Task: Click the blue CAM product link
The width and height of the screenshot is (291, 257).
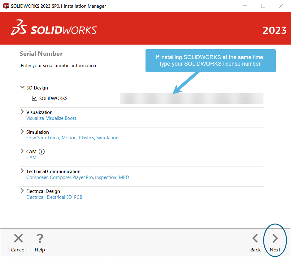Action: (31, 158)
